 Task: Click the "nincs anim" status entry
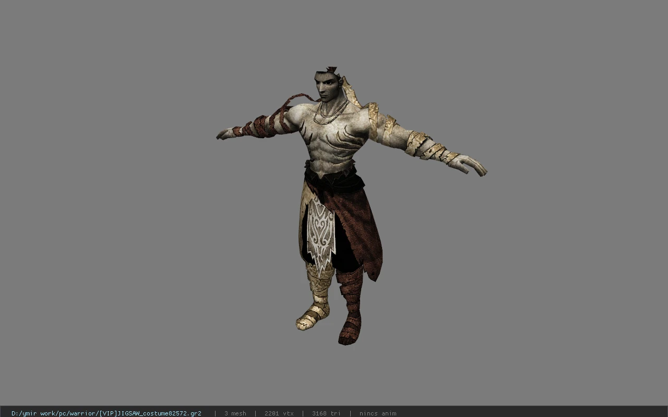[x=377, y=413]
